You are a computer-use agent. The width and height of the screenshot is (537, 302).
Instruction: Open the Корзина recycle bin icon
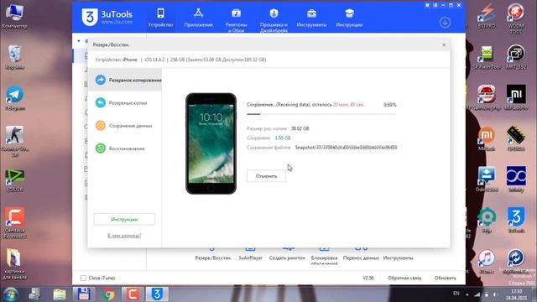14,57
